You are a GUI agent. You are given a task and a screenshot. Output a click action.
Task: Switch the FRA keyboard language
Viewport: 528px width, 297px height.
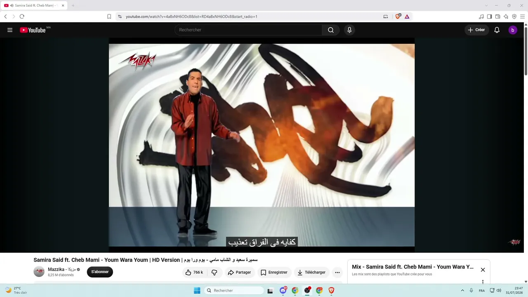(482, 291)
